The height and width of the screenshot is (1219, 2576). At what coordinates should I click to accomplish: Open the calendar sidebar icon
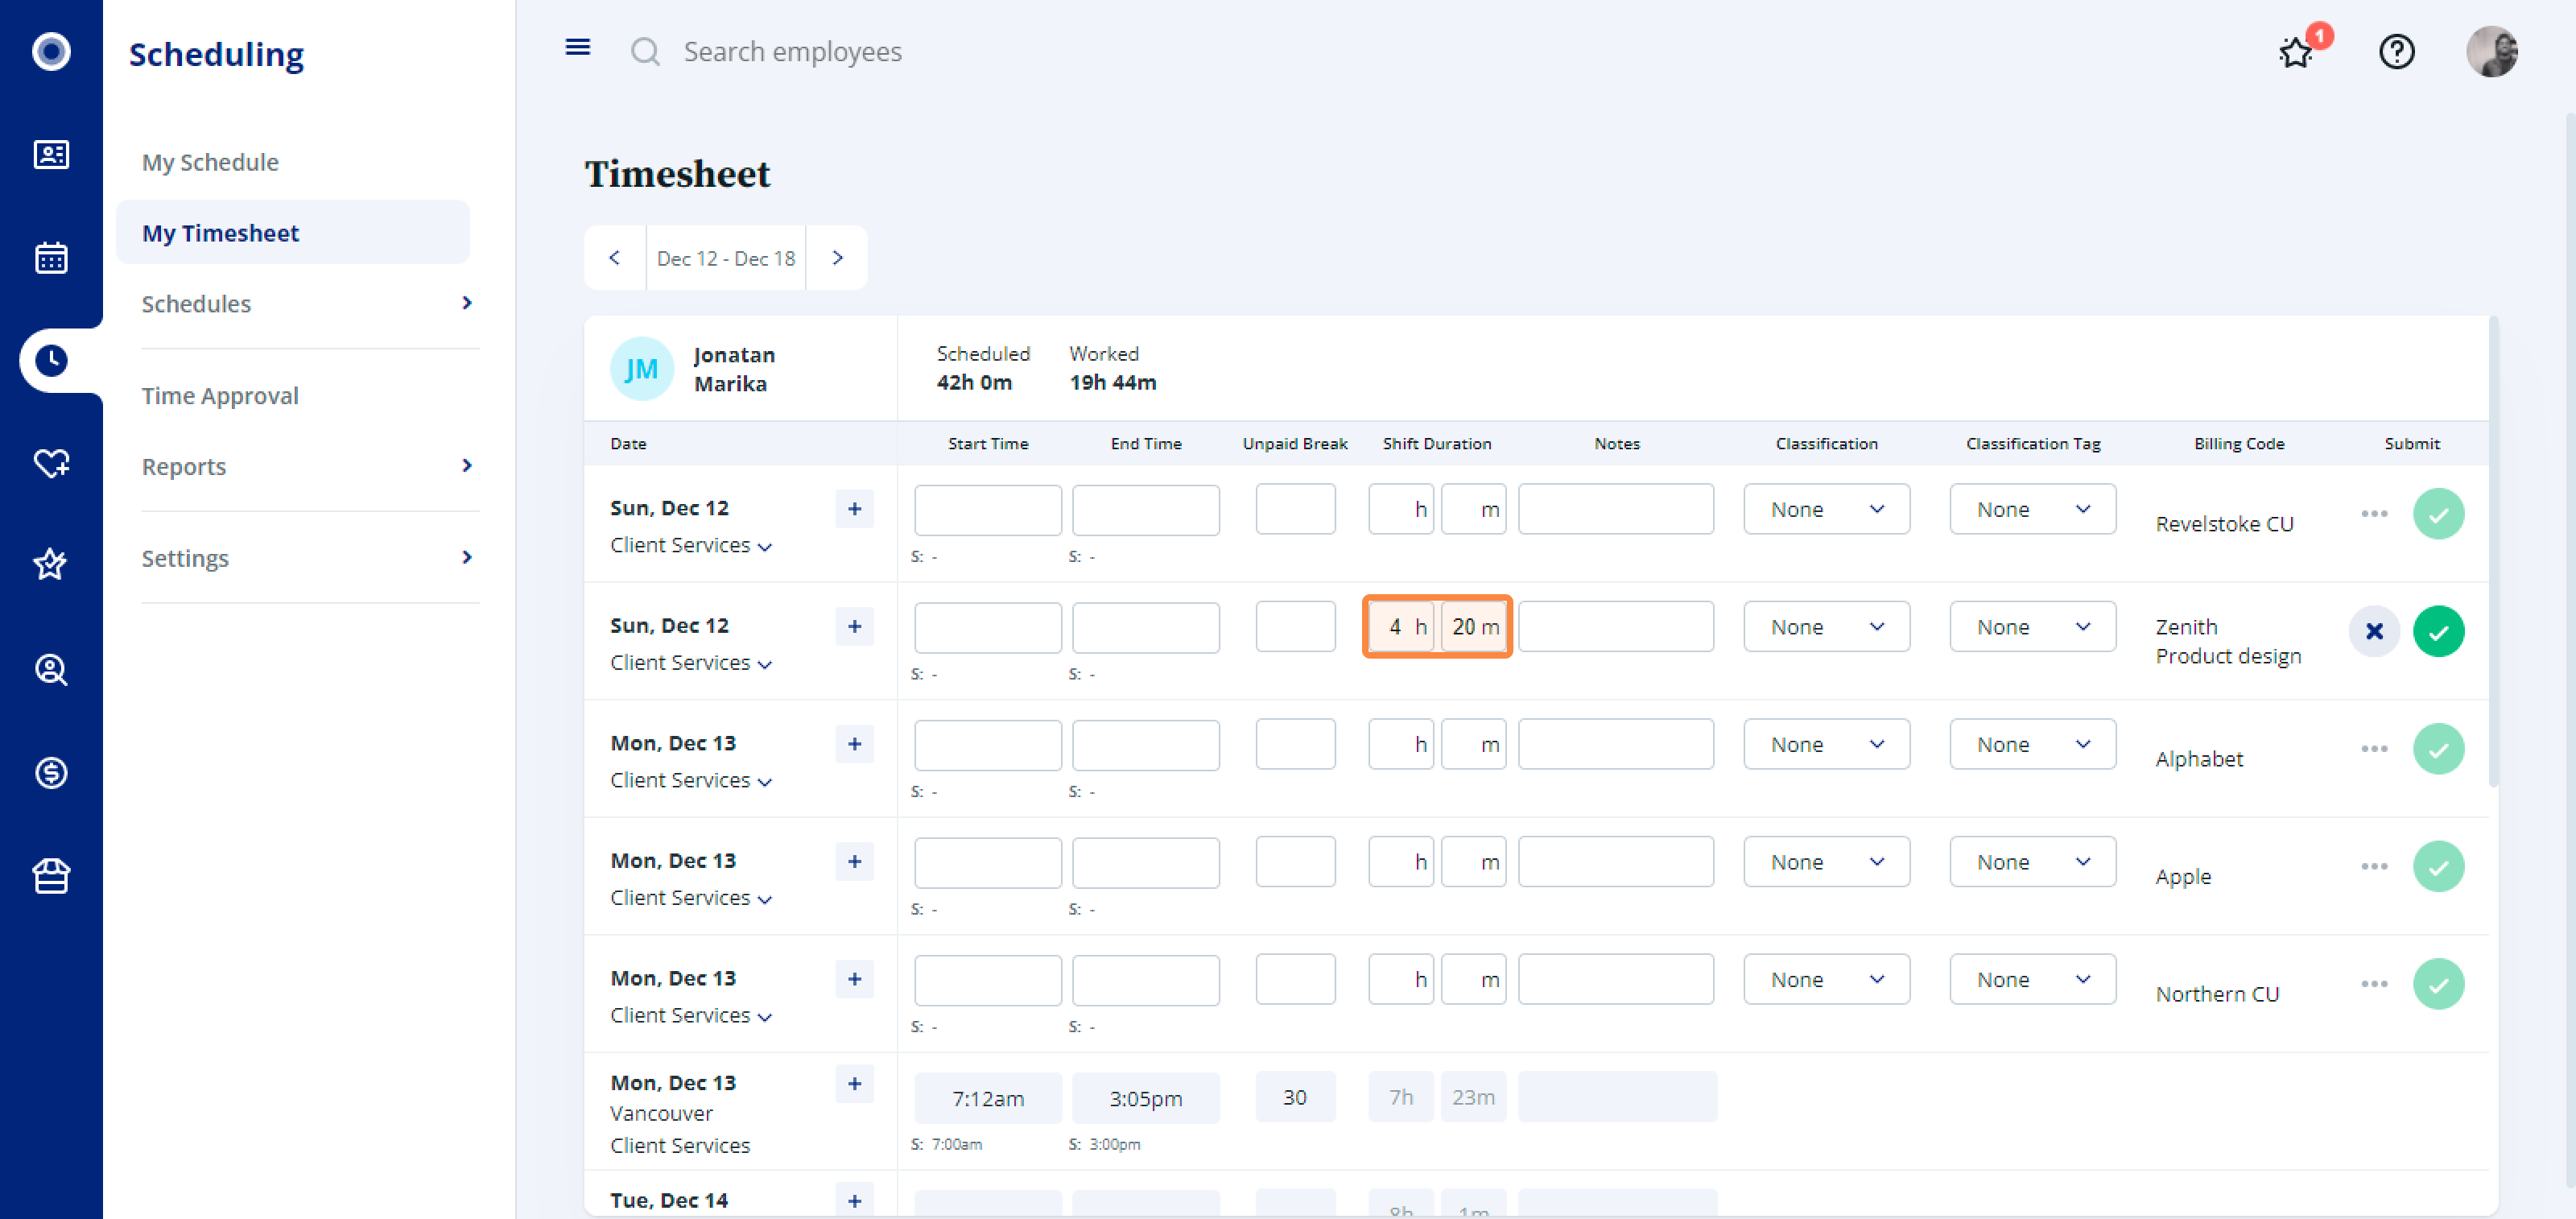tap(51, 257)
